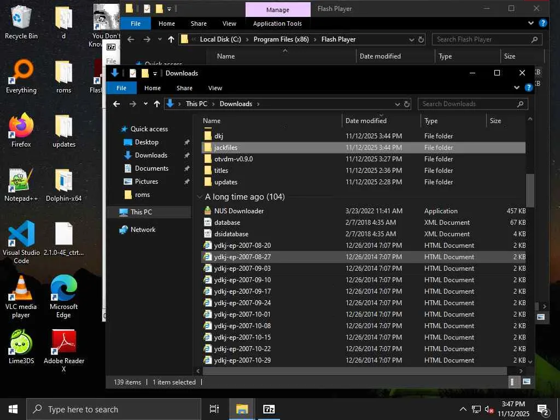Open VLC media player shortcut
Viewport: 560px width, 420px height.
[21, 297]
